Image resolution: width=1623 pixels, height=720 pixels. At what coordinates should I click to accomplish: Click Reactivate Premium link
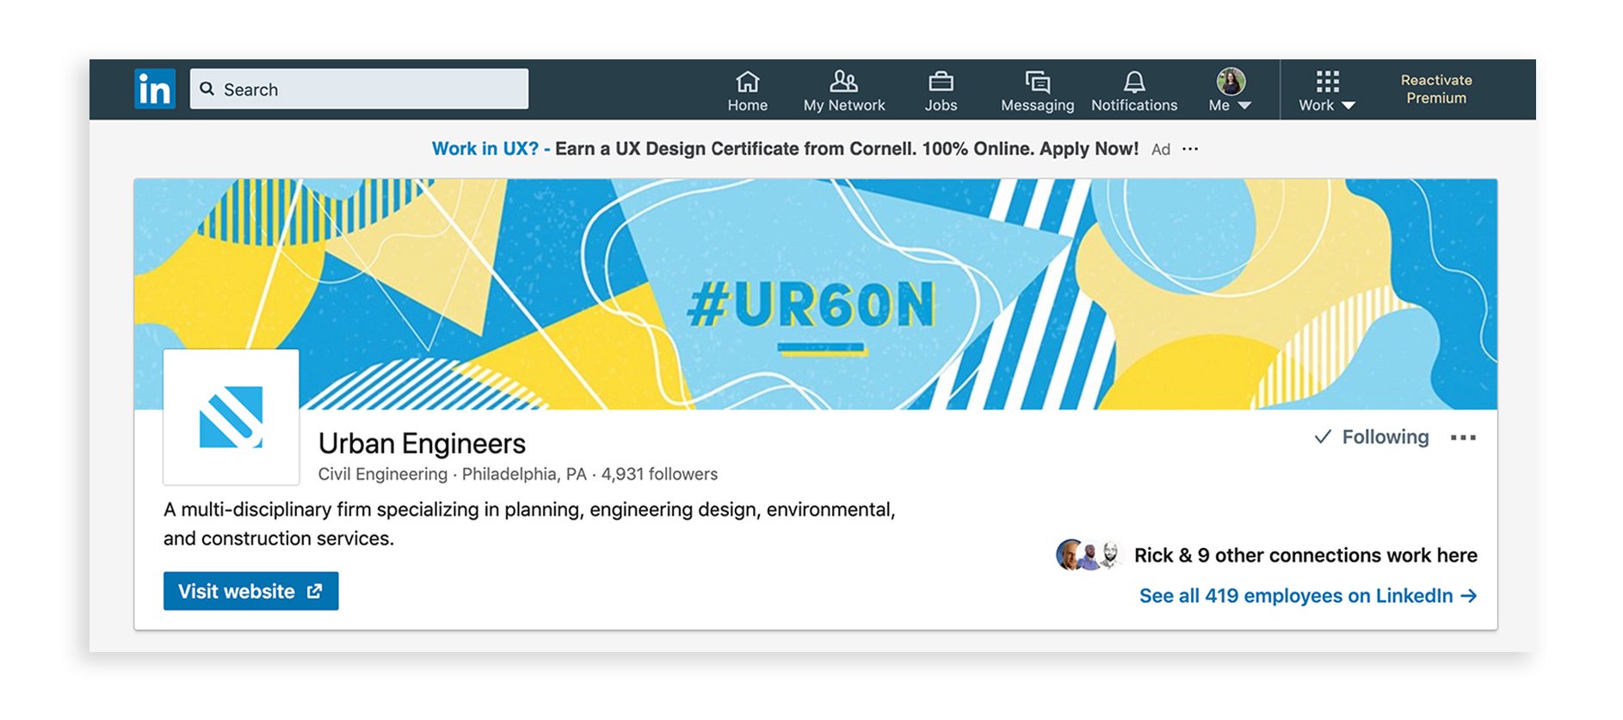[x=1436, y=89]
